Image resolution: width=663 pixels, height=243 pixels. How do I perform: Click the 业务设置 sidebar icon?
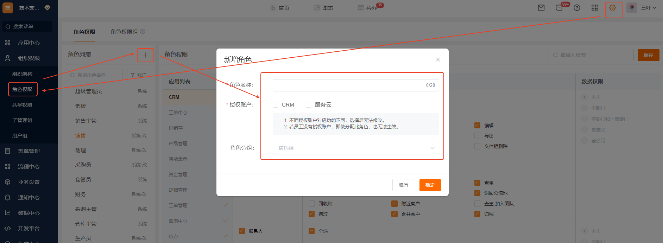click(x=7, y=182)
